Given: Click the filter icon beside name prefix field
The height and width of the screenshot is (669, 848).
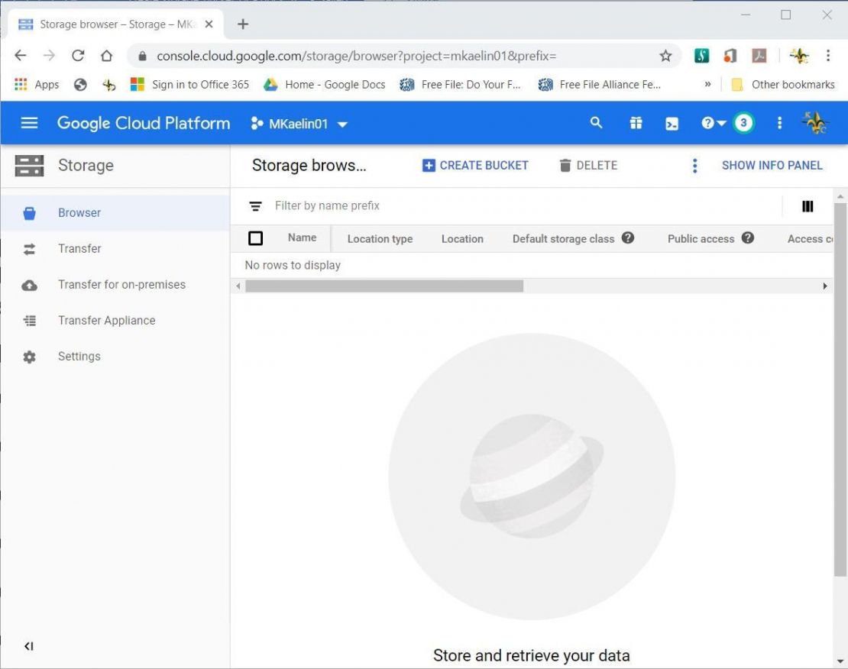Looking at the screenshot, I should (255, 205).
